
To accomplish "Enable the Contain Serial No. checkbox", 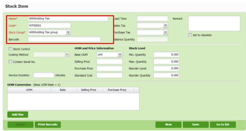I will (x=11, y=62).
